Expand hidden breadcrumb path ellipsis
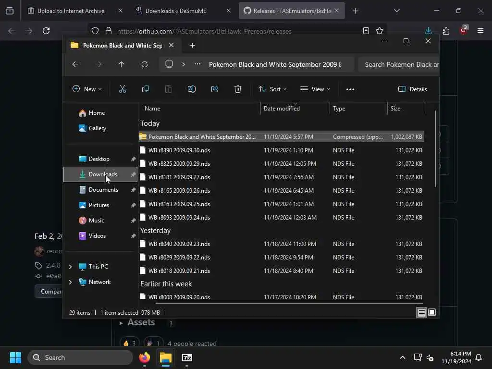 tap(197, 64)
